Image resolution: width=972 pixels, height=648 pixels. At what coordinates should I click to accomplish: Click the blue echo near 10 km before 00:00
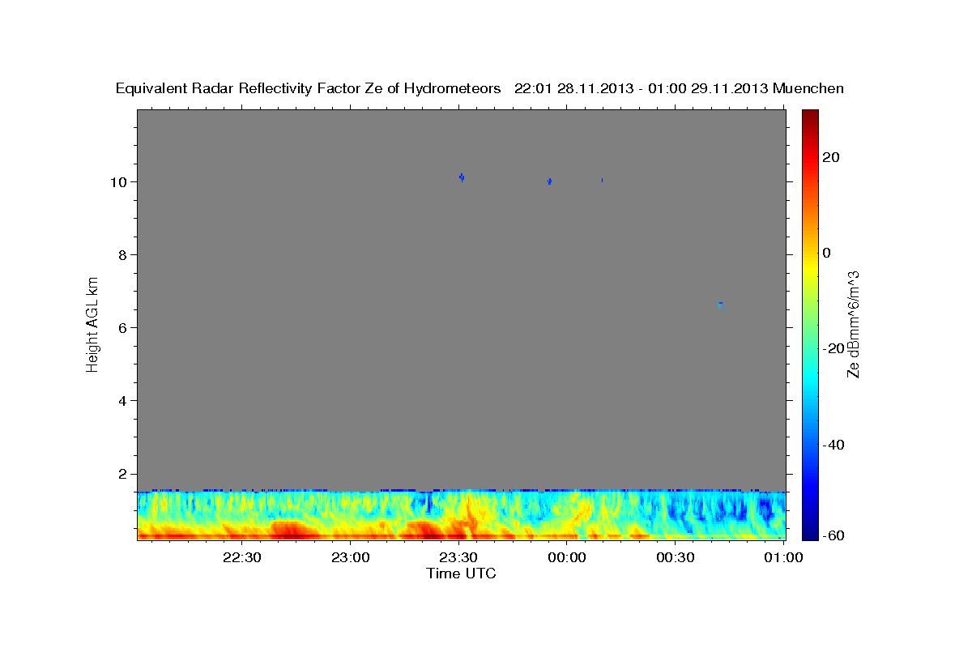tap(550, 181)
